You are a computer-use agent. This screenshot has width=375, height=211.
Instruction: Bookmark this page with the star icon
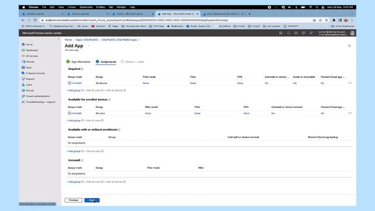pos(326,20)
